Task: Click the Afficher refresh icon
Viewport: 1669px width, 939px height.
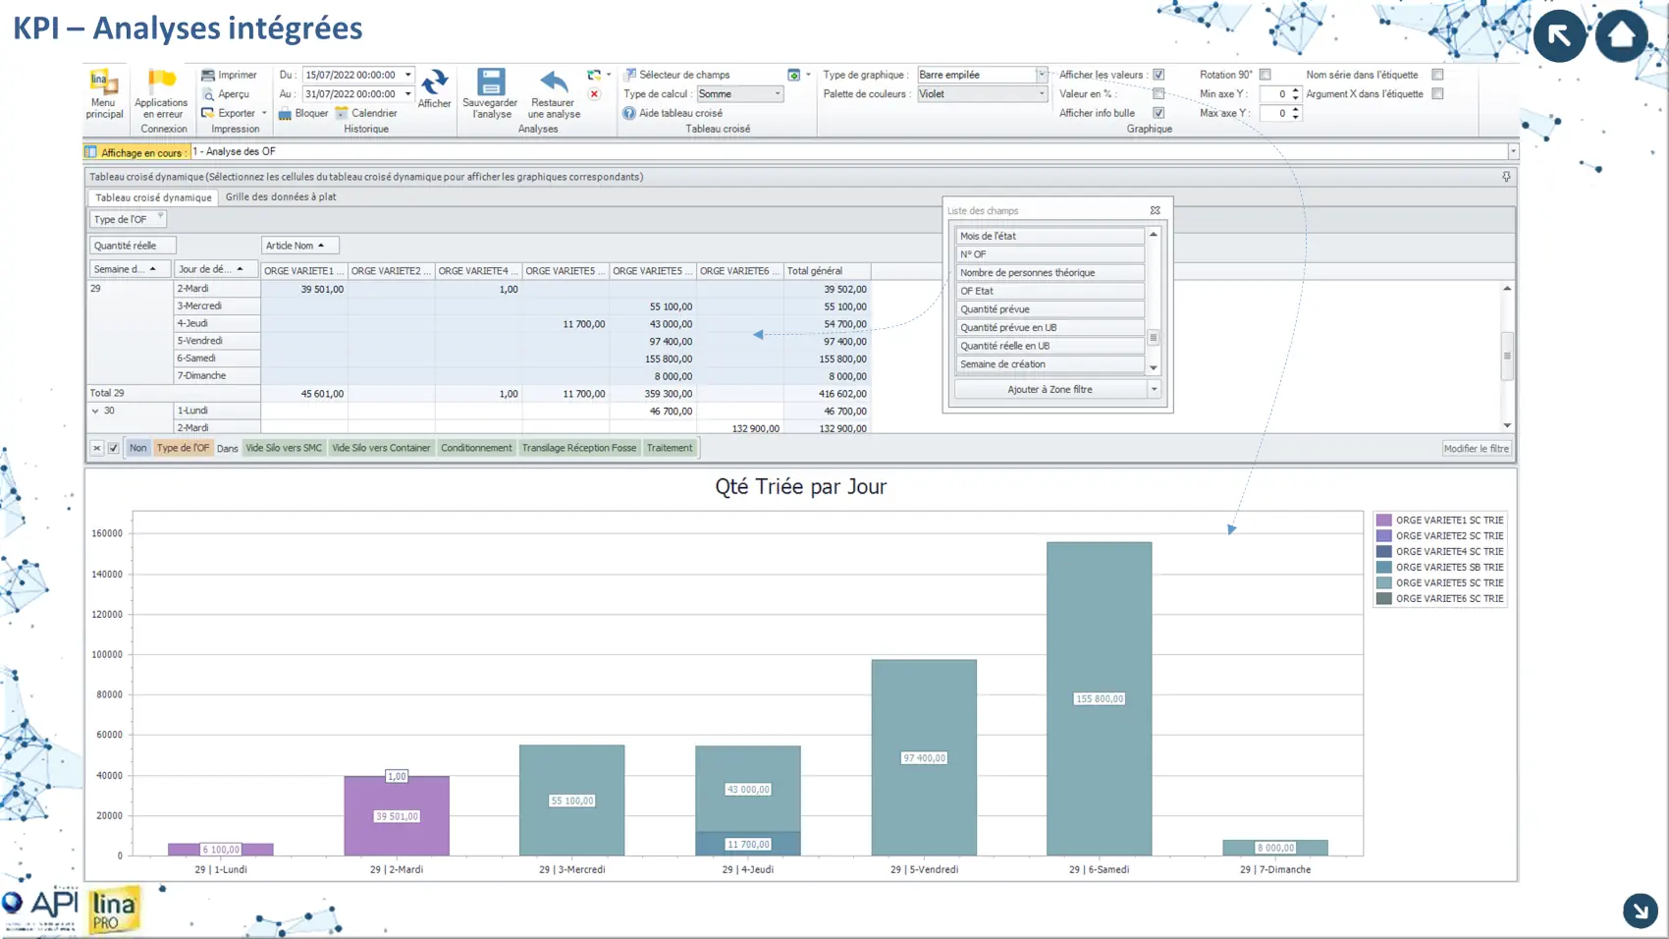Action: 434,83
